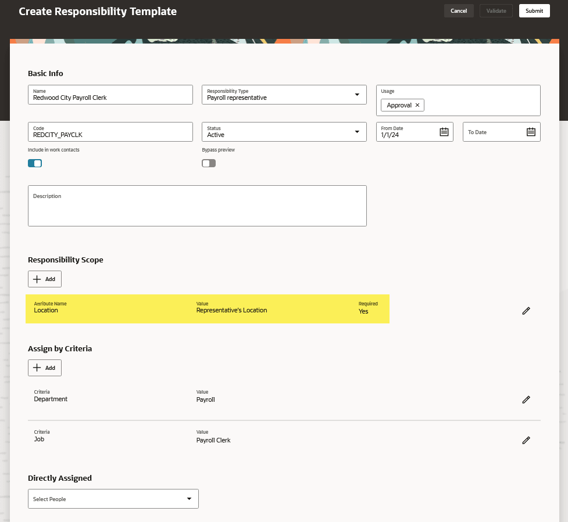Open the From Date calendar picker
The width and height of the screenshot is (568, 522).
(x=444, y=132)
